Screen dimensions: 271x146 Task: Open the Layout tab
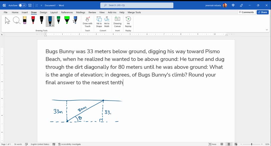(54, 12)
